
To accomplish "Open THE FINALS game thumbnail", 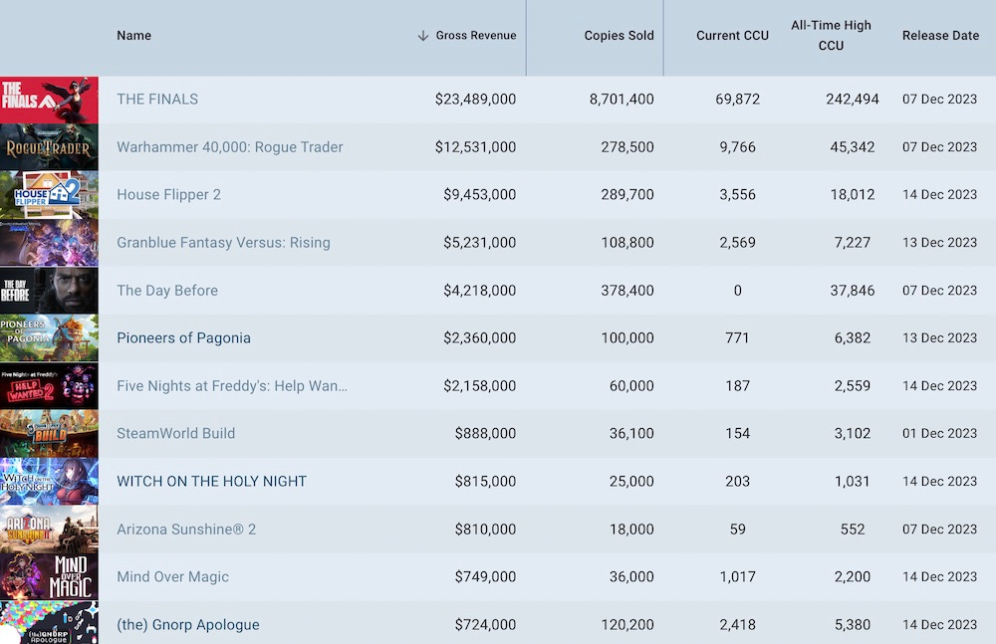I will pyautogui.click(x=49, y=100).
